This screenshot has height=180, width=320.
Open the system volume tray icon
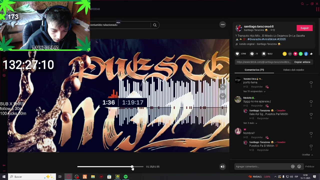pos(291,177)
